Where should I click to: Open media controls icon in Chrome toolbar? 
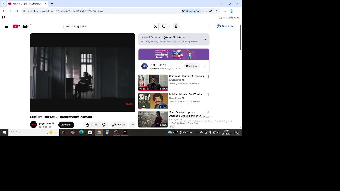click(225, 11)
